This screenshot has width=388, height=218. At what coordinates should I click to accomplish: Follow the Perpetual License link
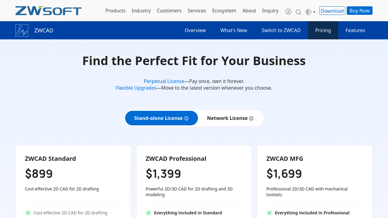164,81
